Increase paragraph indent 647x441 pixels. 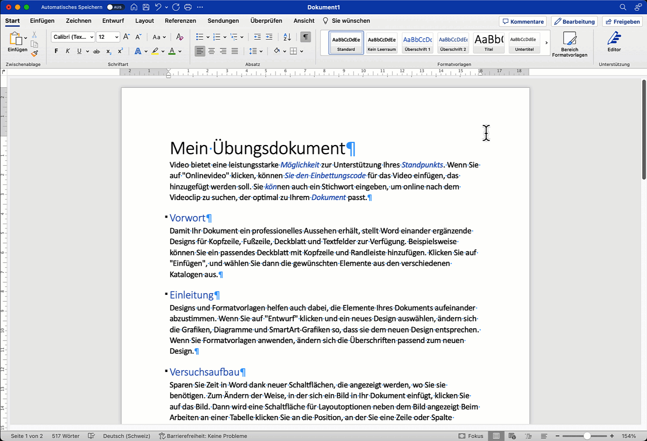click(269, 37)
